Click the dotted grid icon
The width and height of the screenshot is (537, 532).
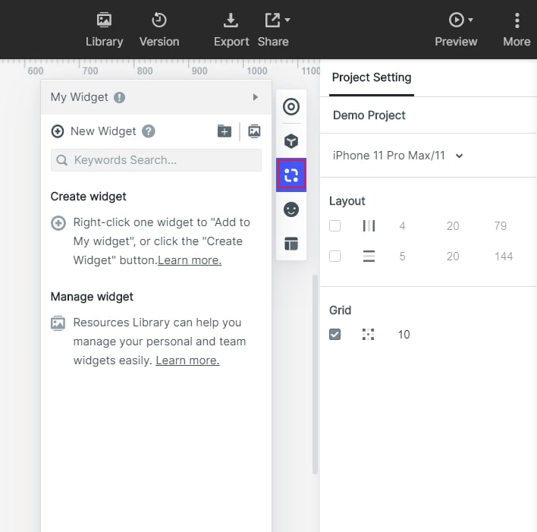368,334
